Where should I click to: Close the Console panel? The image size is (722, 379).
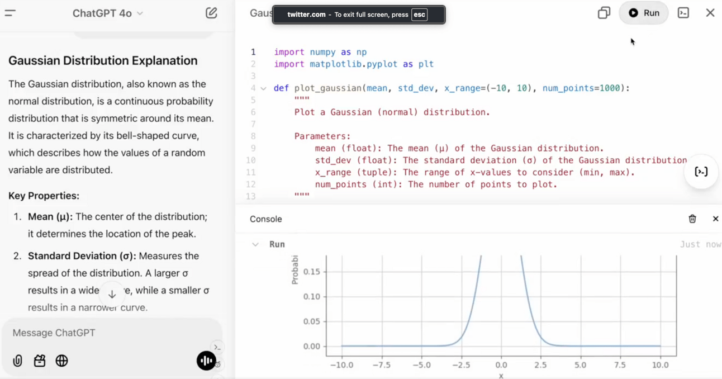pos(715,219)
